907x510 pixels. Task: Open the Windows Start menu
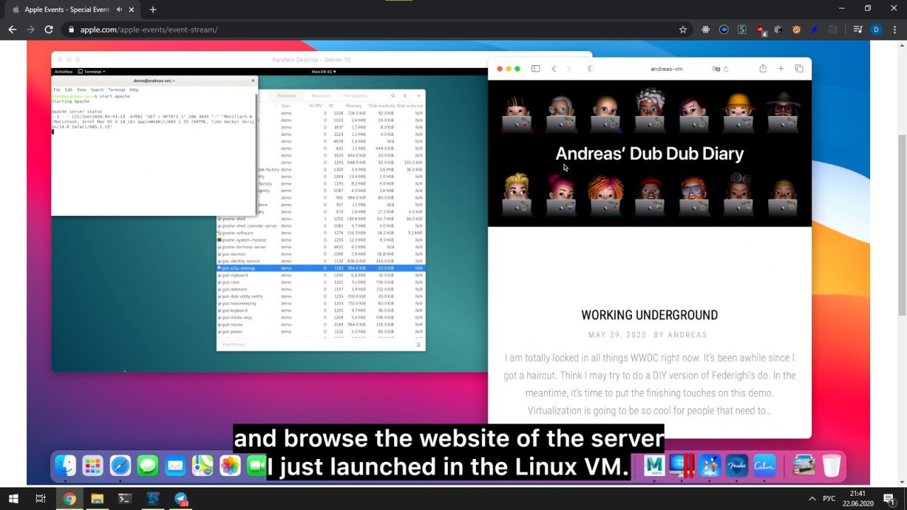coord(13,499)
